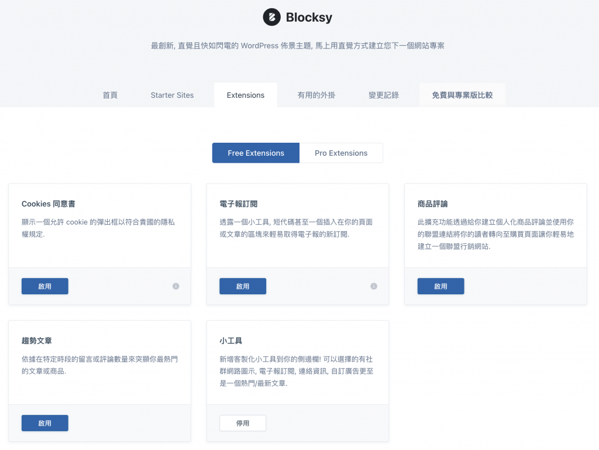
Task: Open info icon on 電子報訂閱 card
Action: pos(374,286)
